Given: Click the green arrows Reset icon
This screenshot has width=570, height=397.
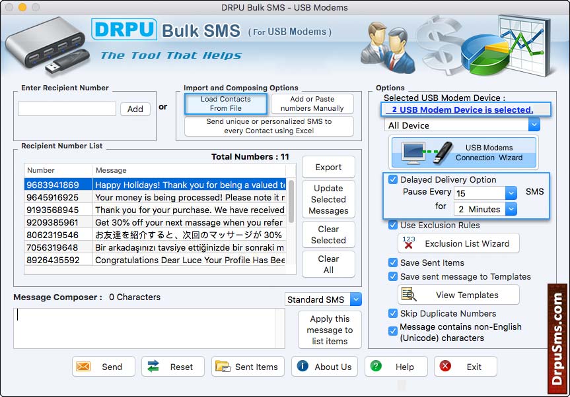Looking at the screenshot, I should [x=153, y=366].
